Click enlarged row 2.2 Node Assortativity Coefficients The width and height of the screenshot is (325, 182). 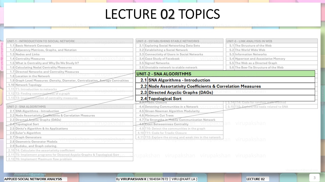pos(225,86)
